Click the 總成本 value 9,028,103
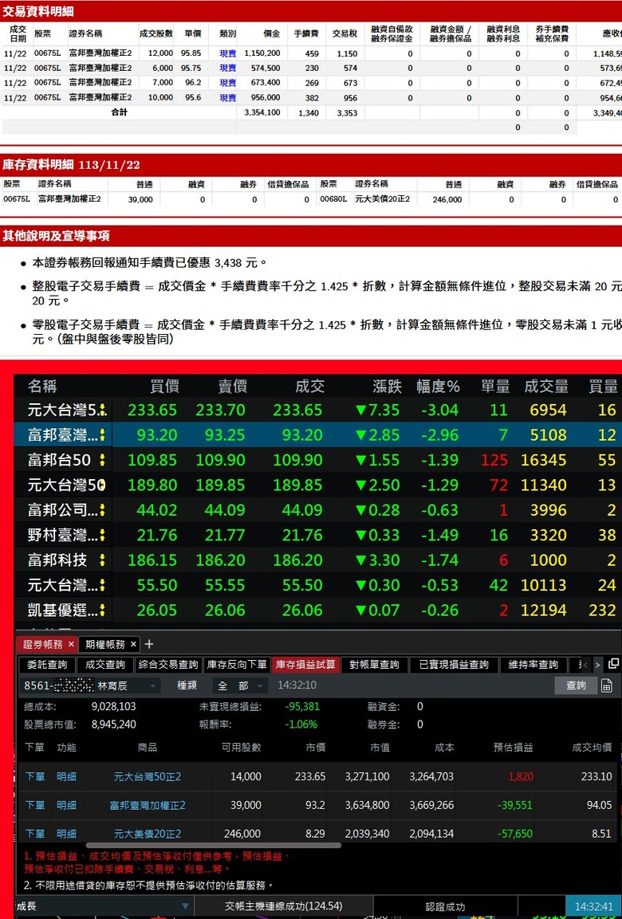 coord(113,706)
